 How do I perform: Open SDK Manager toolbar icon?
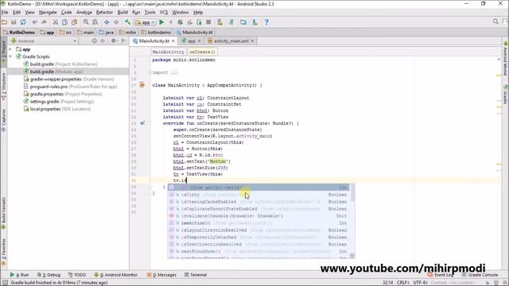(254, 22)
